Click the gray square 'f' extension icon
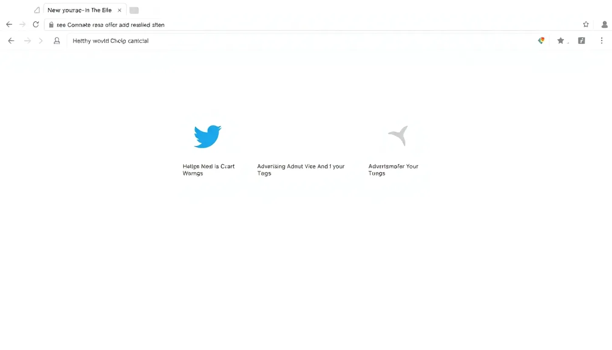The width and height of the screenshot is (612, 350). pos(581,41)
